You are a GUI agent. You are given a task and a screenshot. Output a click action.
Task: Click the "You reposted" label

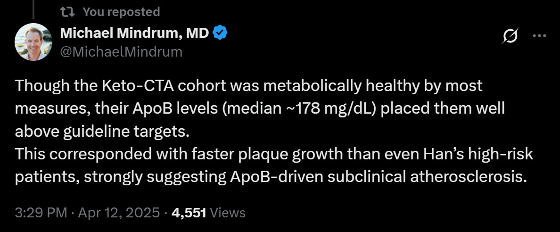tap(121, 12)
